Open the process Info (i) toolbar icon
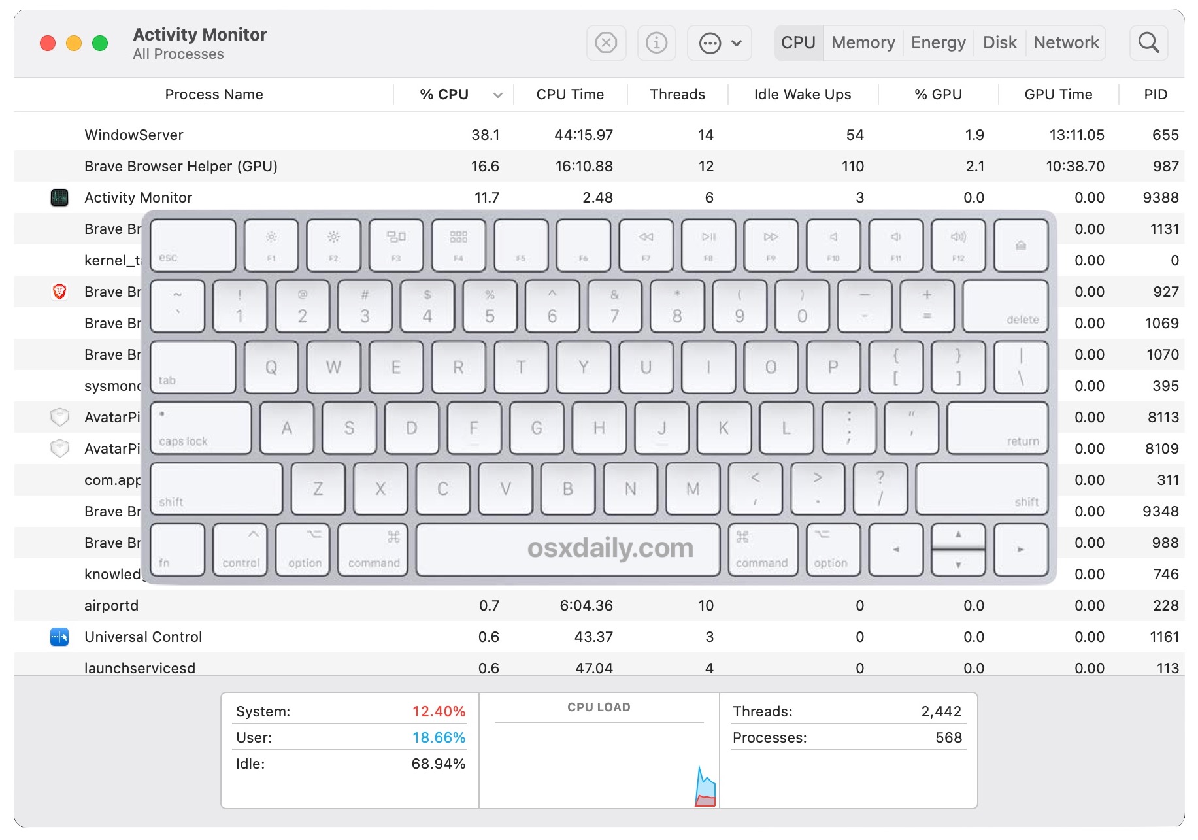 656,43
